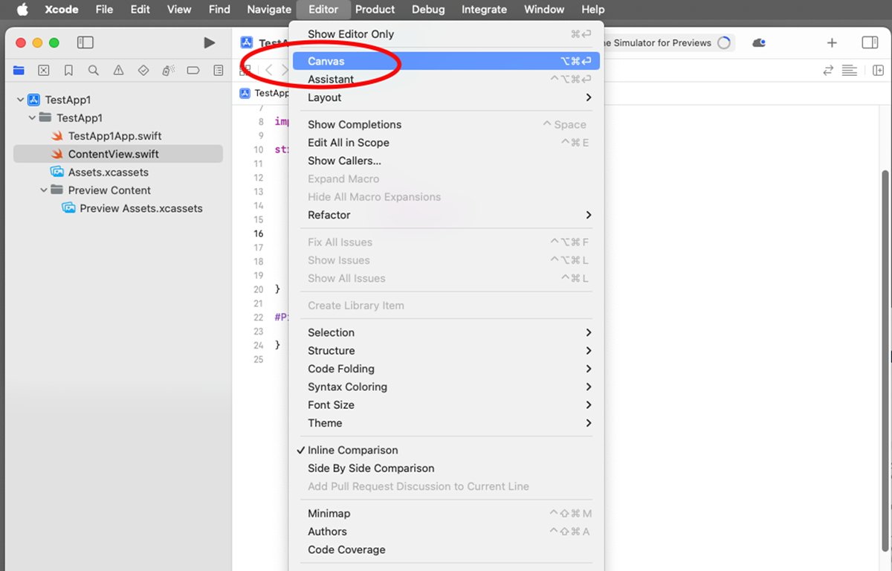Open the Project navigator folder icon
The height and width of the screenshot is (571, 892).
tap(19, 71)
